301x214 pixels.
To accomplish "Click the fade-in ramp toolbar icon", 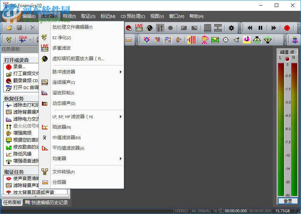I will click(184, 28).
